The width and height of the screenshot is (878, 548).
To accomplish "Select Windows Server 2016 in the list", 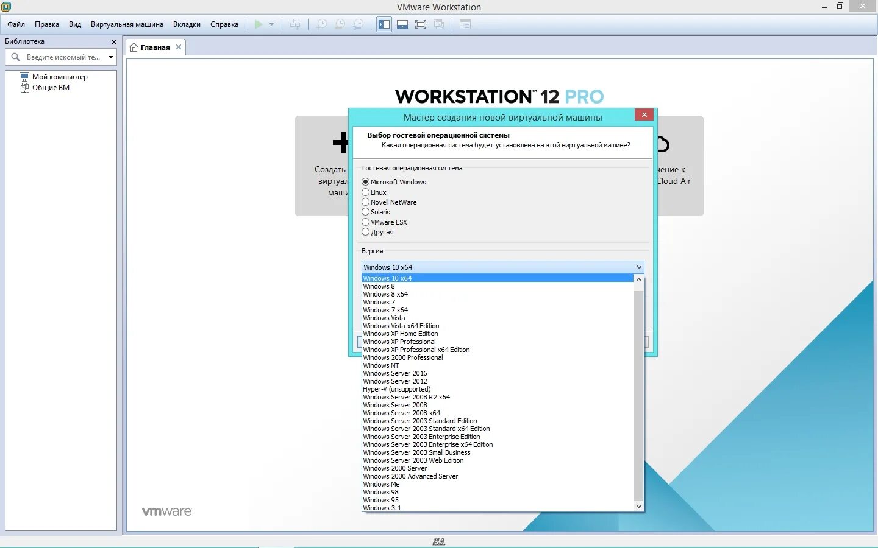I will click(394, 373).
